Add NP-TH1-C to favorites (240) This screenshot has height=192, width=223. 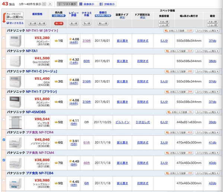click(x=179, y=71)
